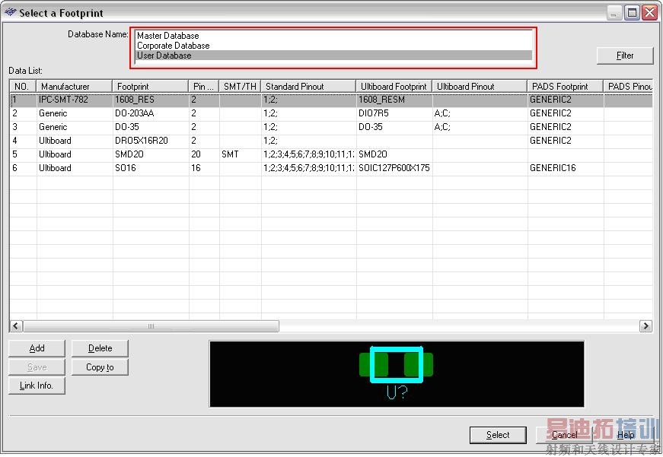Click the SOIC127P600X175 cell

click(x=394, y=168)
